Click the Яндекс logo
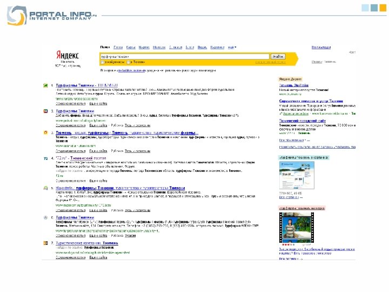 tap(67, 55)
